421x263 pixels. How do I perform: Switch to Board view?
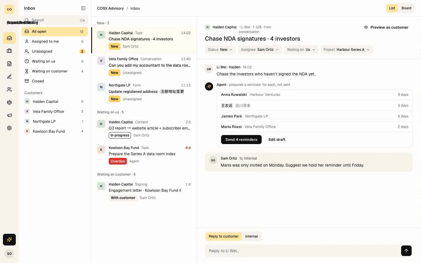(x=406, y=8)
